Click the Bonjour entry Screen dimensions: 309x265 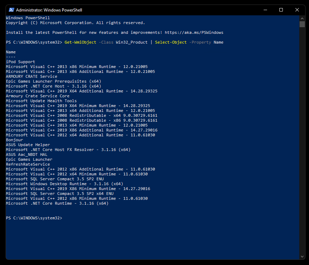(x=14, y=140)
